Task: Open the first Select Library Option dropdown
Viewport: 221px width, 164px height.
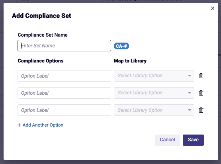Action: (154, 76)
